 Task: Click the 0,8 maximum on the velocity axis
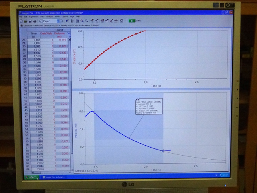pos(81,93)
